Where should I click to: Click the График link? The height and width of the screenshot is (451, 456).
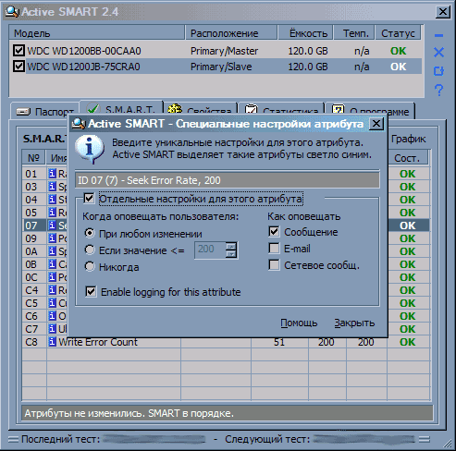(x=408, y=140)
